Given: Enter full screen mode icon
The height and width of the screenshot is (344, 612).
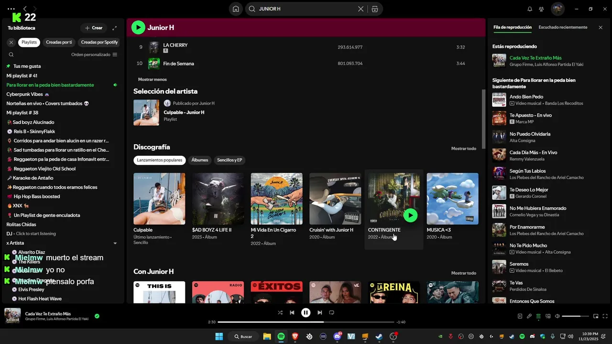Looking at the screenshot, I should tap(605, 316).
